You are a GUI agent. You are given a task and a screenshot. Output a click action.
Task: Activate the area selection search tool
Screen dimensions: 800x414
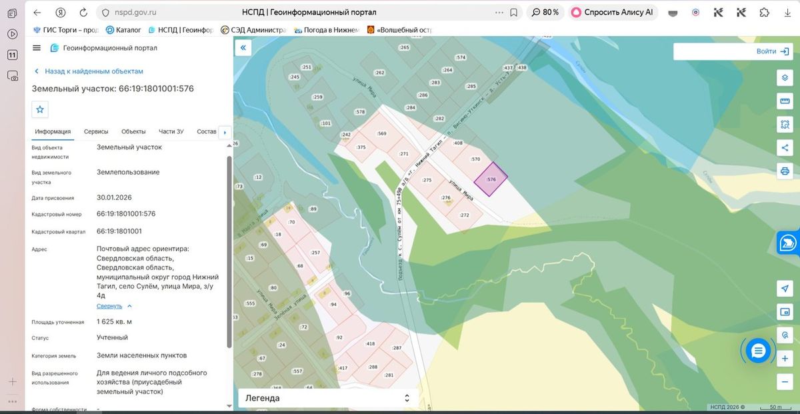click(785, 124)
